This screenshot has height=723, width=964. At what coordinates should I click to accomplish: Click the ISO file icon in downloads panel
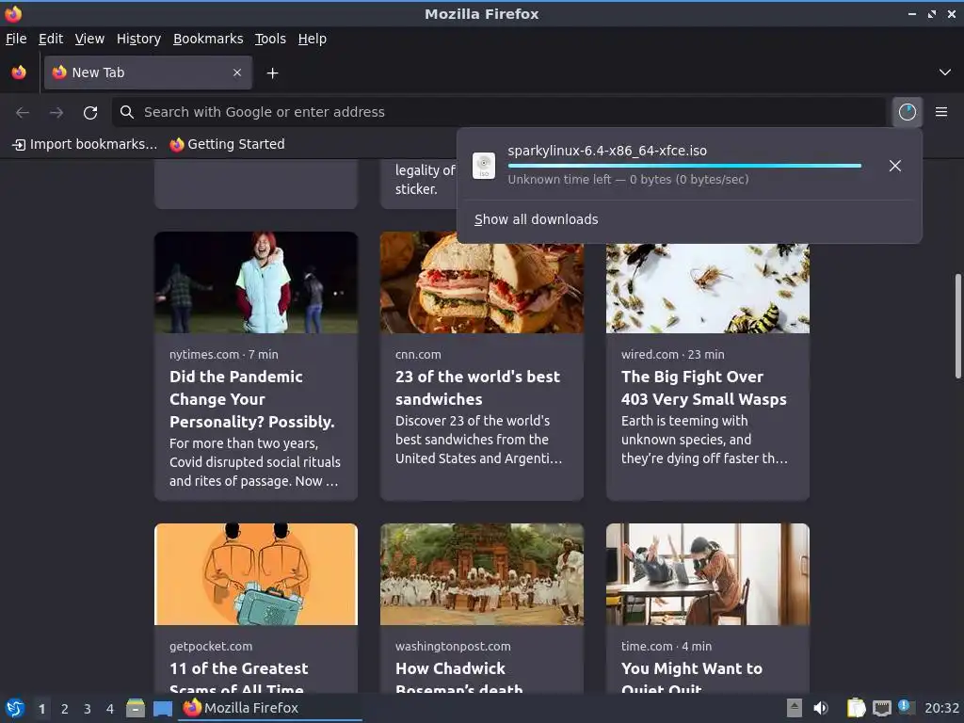484,166
